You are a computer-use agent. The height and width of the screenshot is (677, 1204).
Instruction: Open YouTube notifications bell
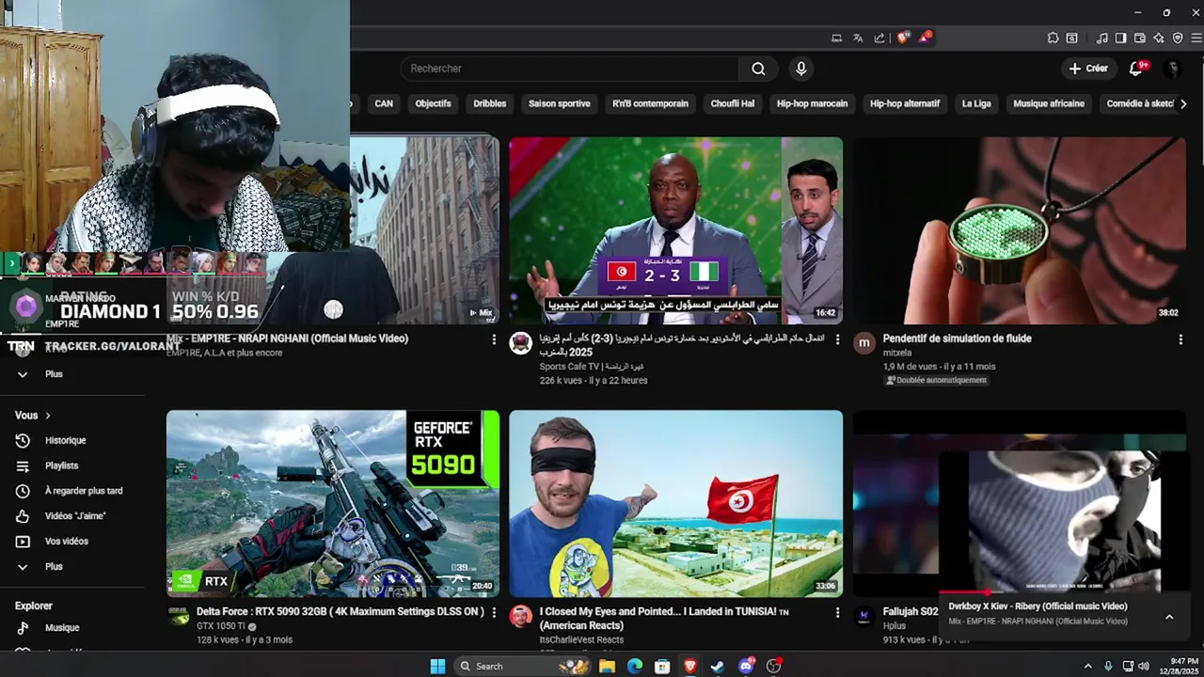(1136, 69)
